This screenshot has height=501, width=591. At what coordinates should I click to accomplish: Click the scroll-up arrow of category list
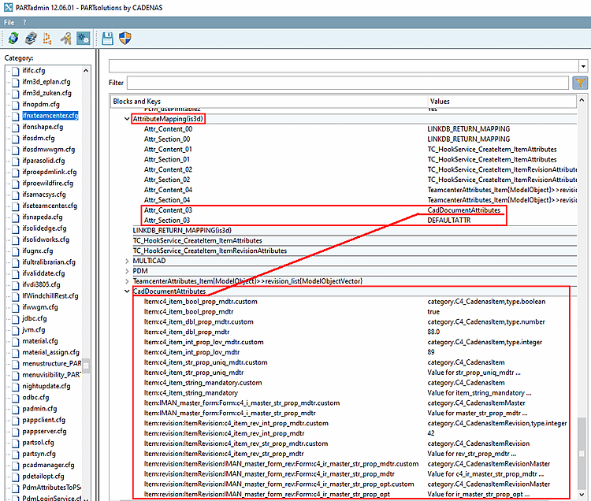click(86, 70)
